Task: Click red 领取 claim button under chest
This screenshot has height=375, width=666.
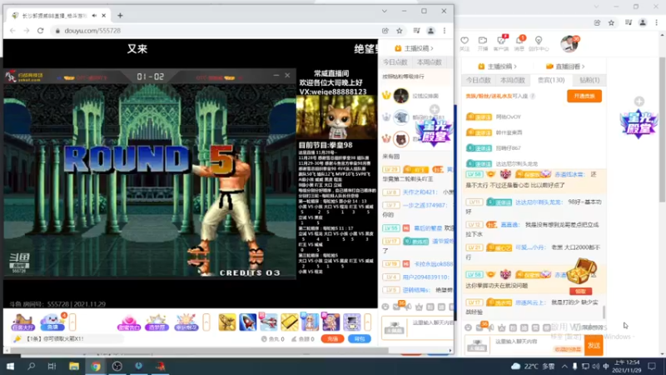Action: (x=580, y=291)
